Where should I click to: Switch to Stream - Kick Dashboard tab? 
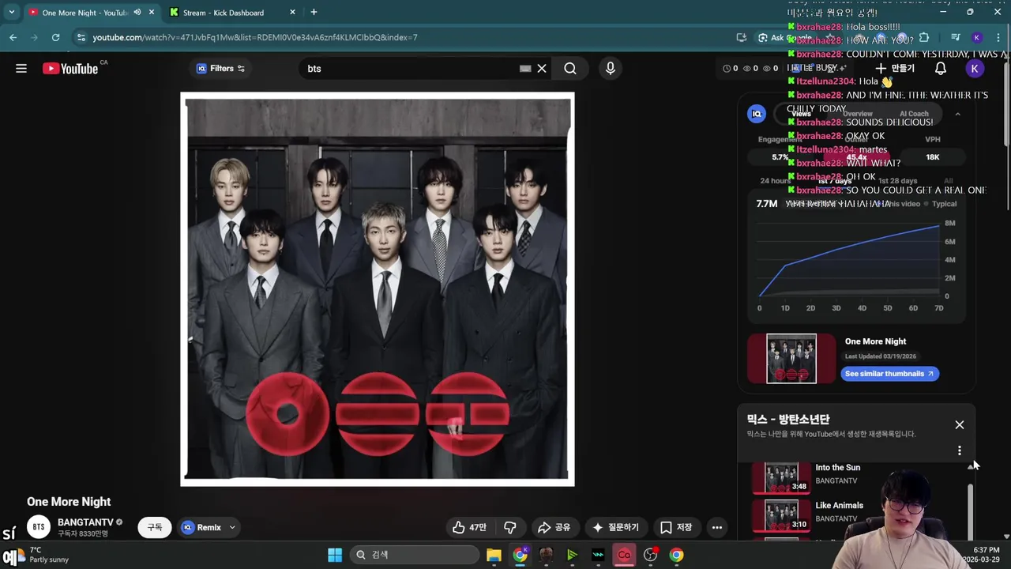tap(224, 13)
